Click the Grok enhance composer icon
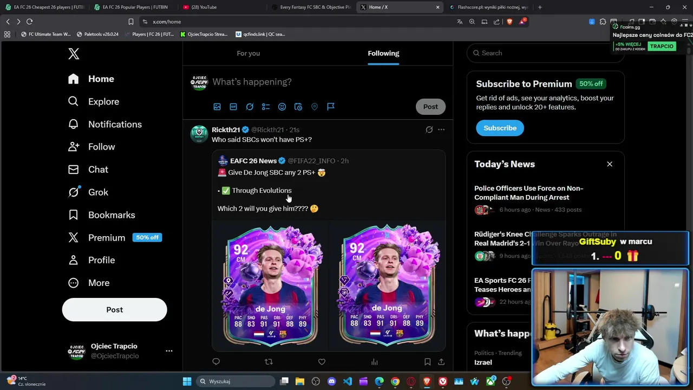This screenshot has width=693, height=390. coord(250,107)
